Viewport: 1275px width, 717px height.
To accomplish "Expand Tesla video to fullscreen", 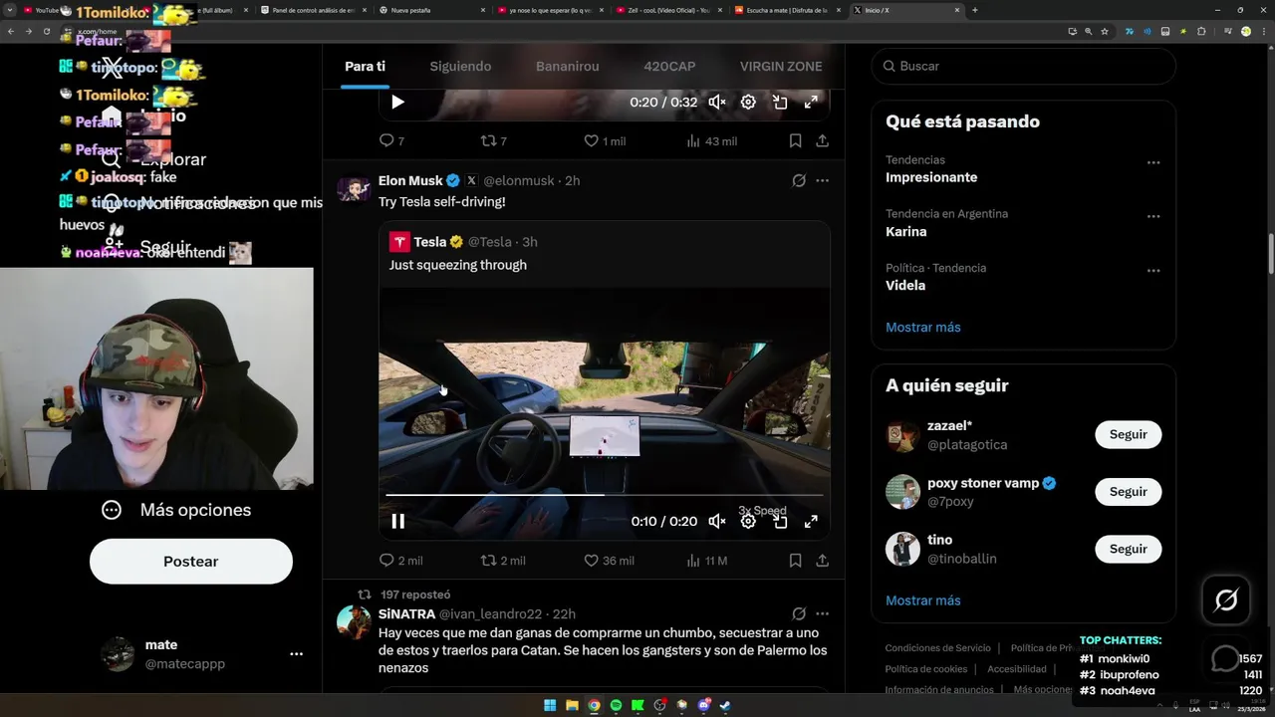I will [811, 521].
